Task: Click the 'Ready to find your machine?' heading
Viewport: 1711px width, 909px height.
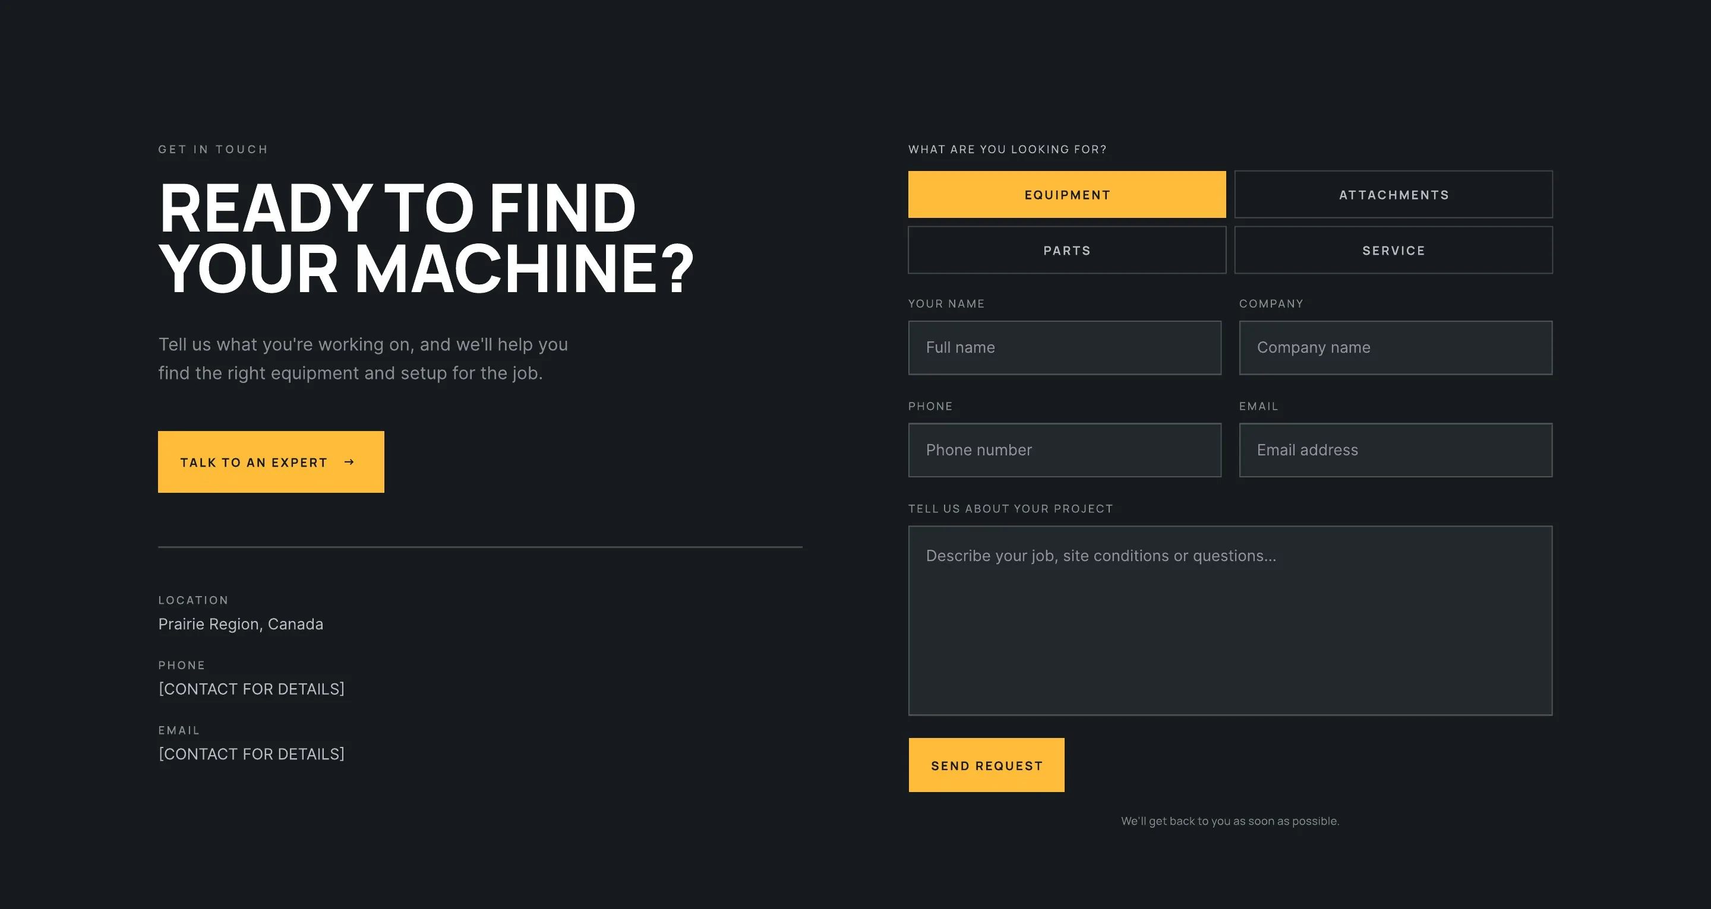Action: click(x=426, y=237)
